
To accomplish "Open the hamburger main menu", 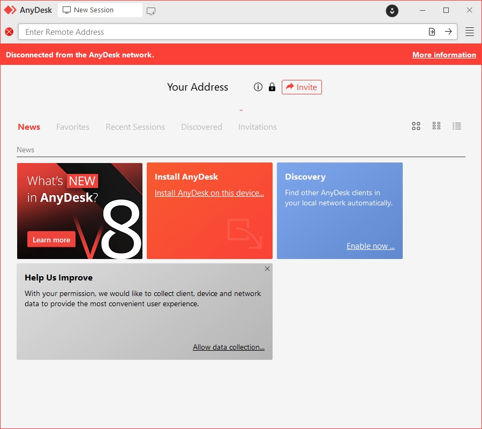I will point(470,31).
